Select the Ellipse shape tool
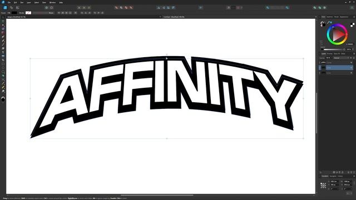This screenshot has height=200, width=356. [x=3, y=68]
